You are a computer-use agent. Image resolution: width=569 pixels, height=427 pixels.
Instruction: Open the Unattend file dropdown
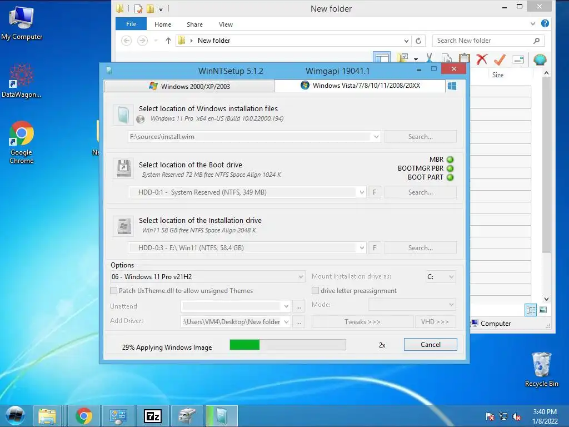coord(286,306)
